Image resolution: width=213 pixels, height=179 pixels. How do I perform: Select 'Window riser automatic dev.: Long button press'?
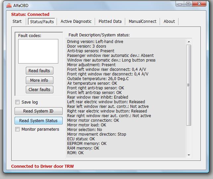click(x=111, y=60)
